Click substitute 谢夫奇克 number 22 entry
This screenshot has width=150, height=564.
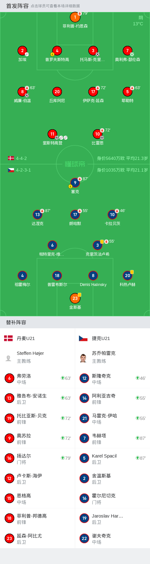coord(112,538)
